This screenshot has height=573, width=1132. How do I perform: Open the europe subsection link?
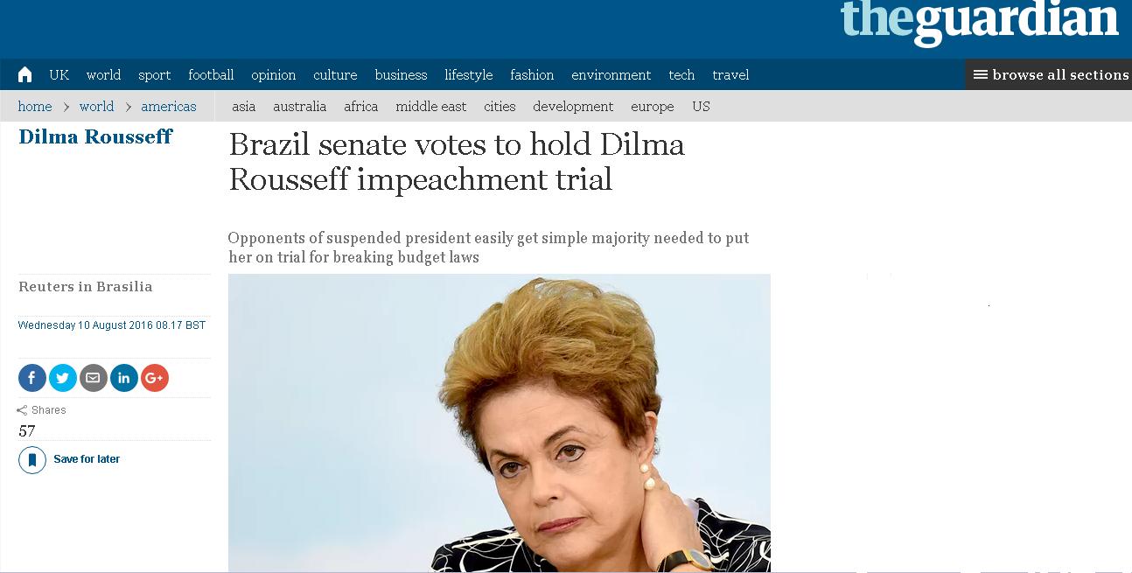tap(653, 107)
